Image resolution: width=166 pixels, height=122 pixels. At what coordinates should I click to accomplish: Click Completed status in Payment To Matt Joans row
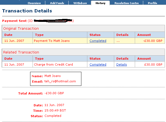(98, 41)
